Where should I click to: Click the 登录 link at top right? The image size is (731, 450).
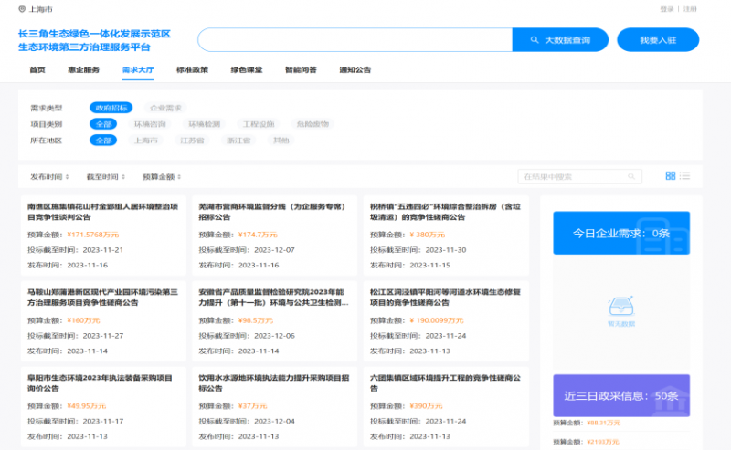[666, 9]
